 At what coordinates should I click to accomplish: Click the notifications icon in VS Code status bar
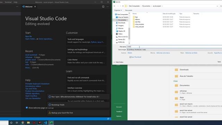point(108,119)
